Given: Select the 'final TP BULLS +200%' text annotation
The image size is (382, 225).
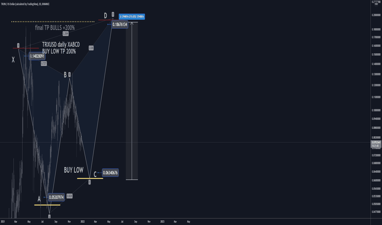Looking at the screenshot, I should point(55,28).
